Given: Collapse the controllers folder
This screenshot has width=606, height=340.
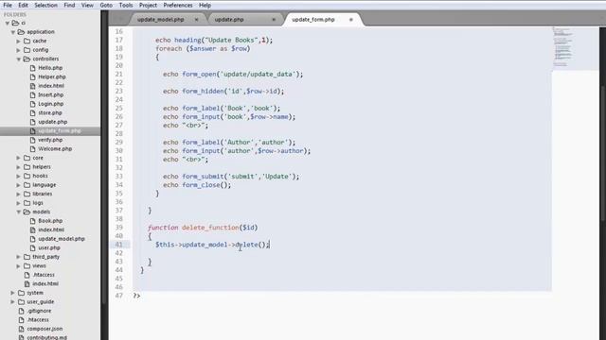Looking at the screenshot, I should click(x=19, y=59).
